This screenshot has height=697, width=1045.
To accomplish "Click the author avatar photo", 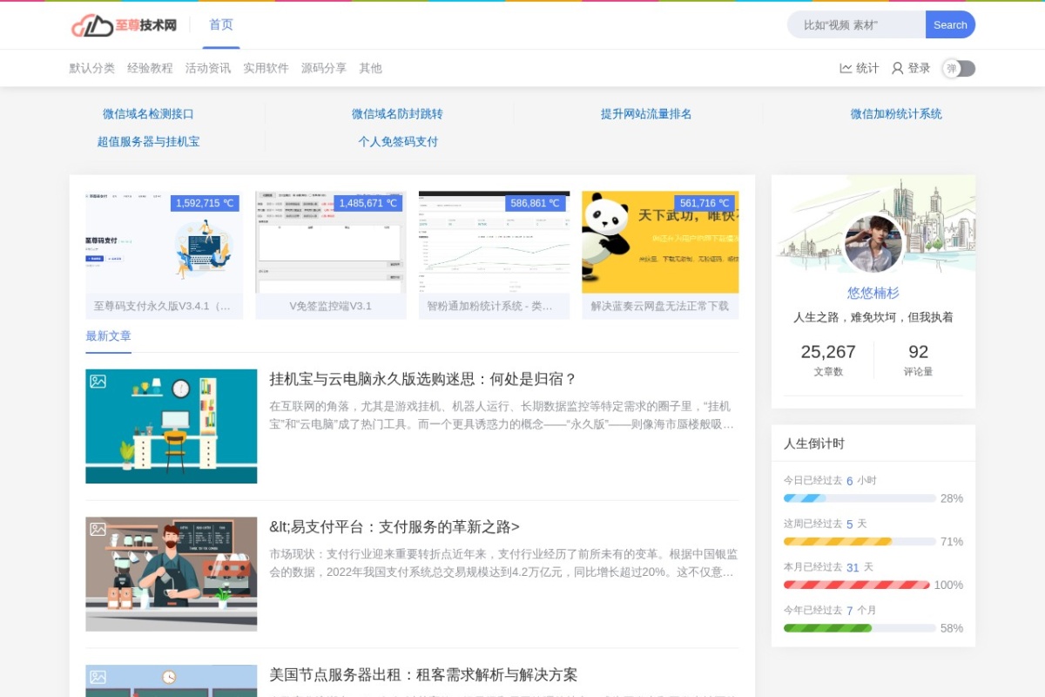I will [873, 244].
